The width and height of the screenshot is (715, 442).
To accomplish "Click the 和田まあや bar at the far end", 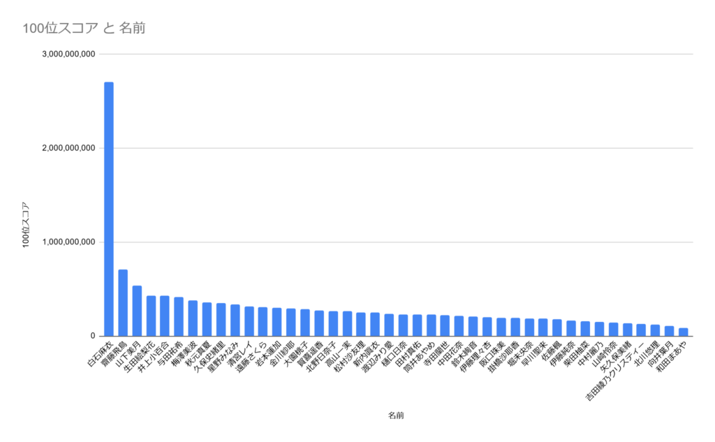I will (683, 332).
